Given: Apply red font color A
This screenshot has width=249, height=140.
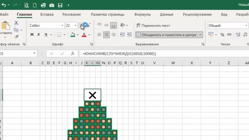Looking at the screenshot, I should click(x=84, y=35).
